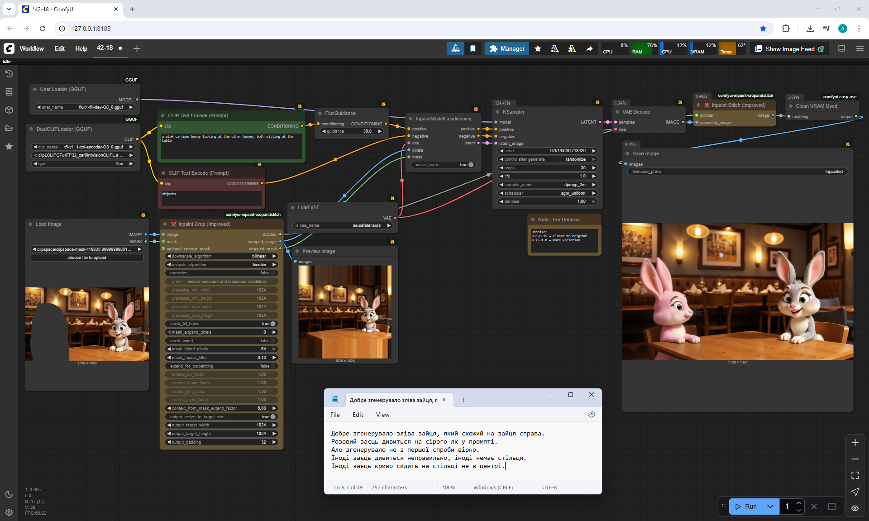Open the Workflow menu
The height and width of the screenshot is (521, 869).
32,48
